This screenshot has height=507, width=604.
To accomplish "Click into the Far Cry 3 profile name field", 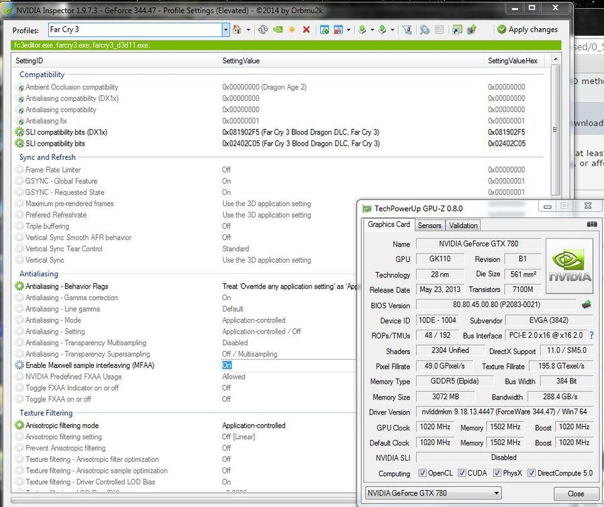I will tap(135, 30).
